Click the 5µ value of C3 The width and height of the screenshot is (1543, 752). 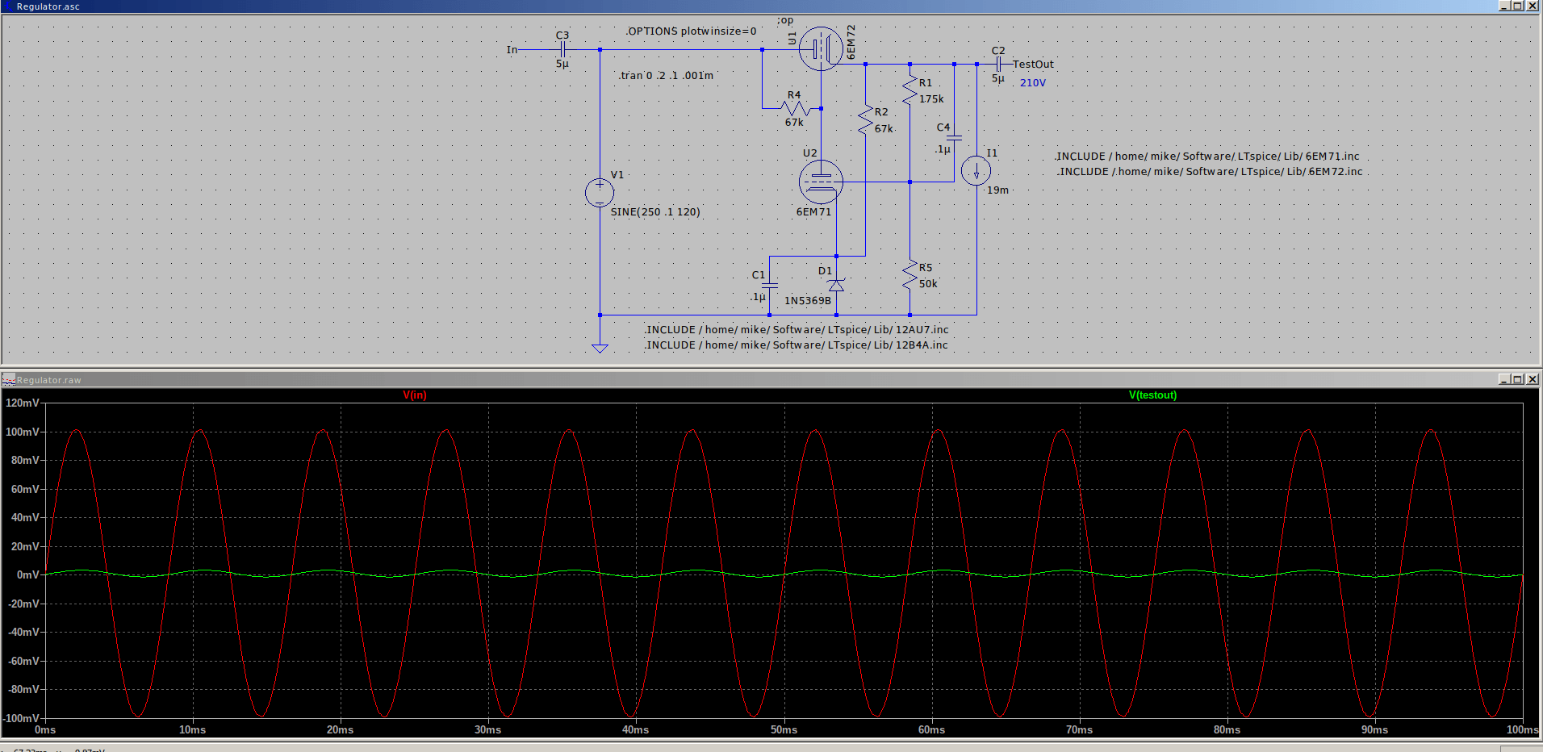tap(562, 64)
